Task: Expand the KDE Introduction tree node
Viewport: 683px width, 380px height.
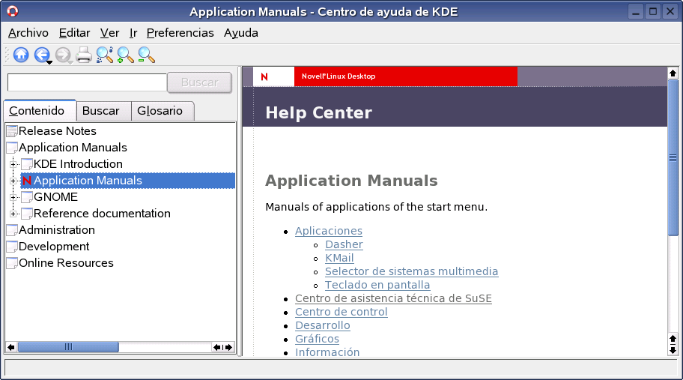Action: 13,164
